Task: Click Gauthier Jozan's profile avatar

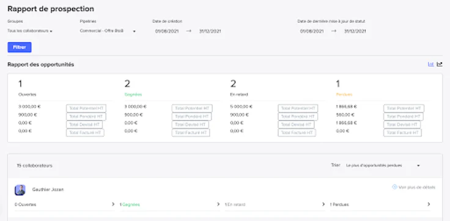Action: pyautogui.click(x=20, y=190)
